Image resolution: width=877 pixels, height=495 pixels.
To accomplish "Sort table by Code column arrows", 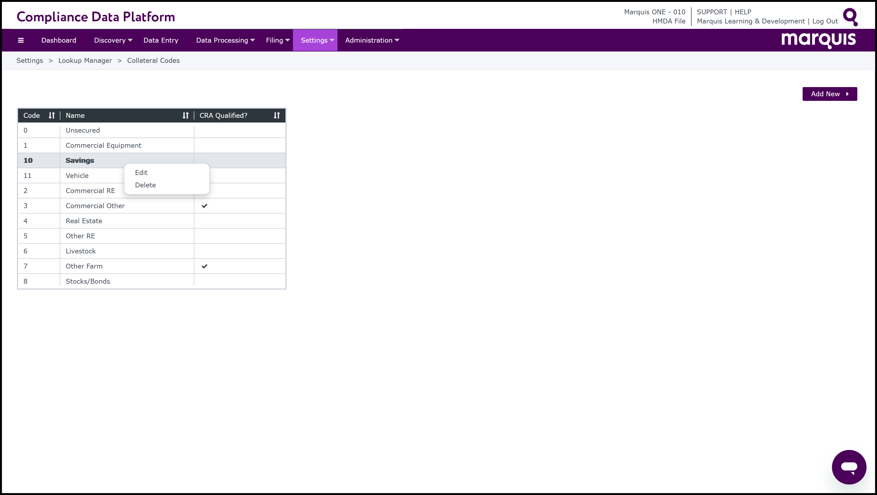I will 51,115.
